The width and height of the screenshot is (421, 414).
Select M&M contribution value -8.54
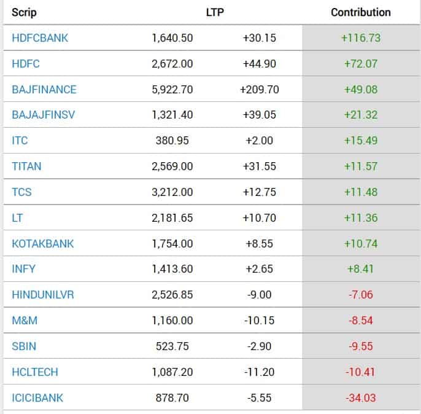coord(361,321)
